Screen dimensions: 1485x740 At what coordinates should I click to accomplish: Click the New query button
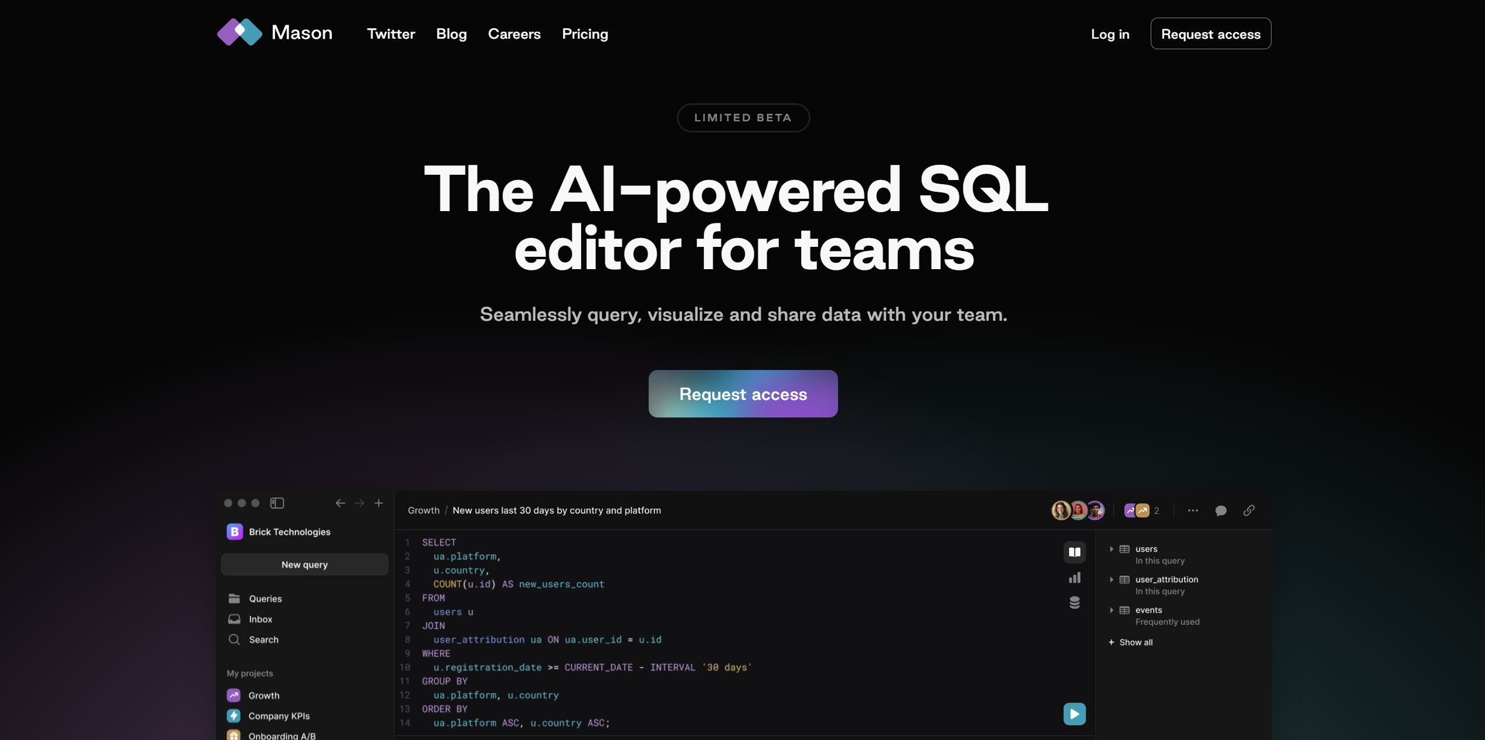pyautogui.click(x=304, y=565)
